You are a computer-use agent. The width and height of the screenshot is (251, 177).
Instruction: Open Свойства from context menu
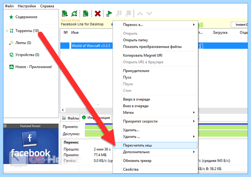(x=155, y=169)
